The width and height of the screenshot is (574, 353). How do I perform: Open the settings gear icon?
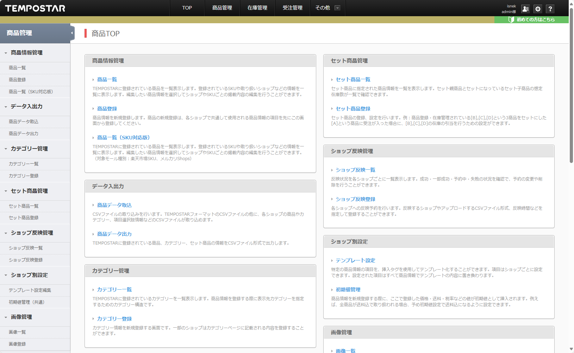pyautogui.click(x=538, y=9)
